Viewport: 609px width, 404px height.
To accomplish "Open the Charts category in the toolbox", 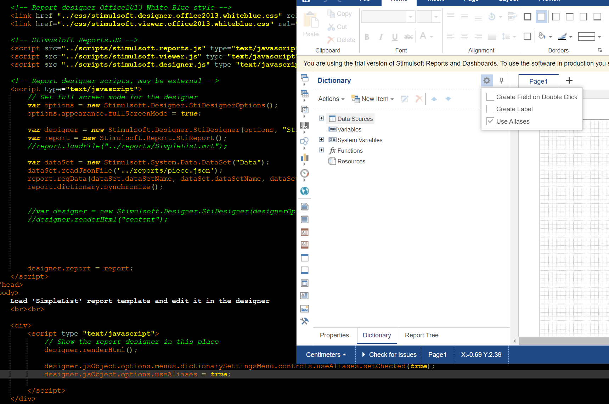I will pyautogui.click(x=305, y=159).
